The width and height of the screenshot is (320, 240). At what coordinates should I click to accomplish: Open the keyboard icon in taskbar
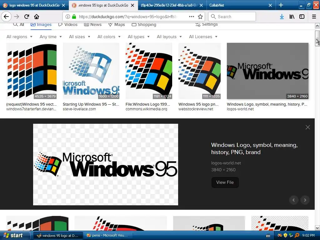(268, 236)
